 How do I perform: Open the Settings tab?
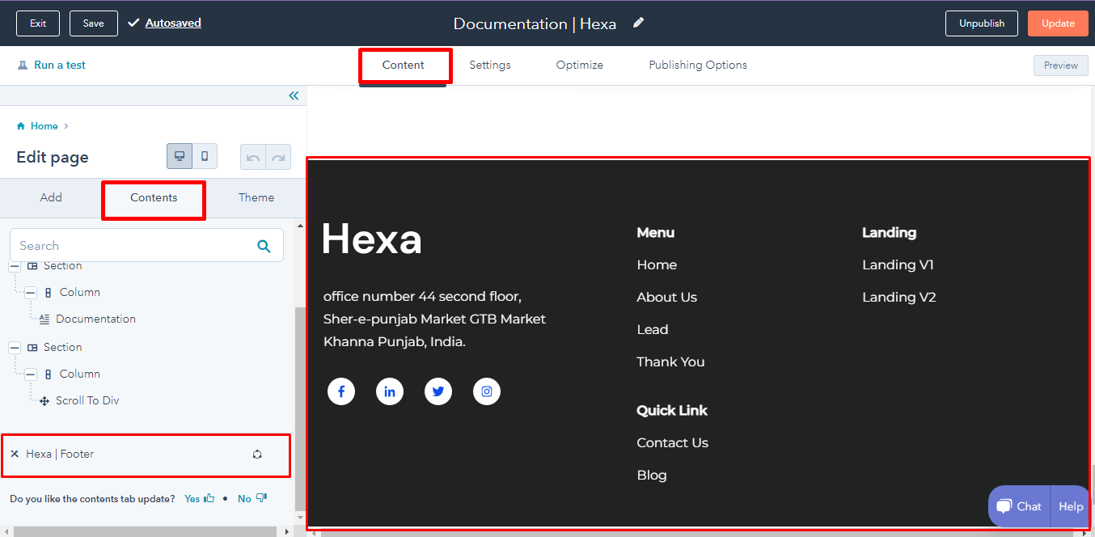pos(489,65)
